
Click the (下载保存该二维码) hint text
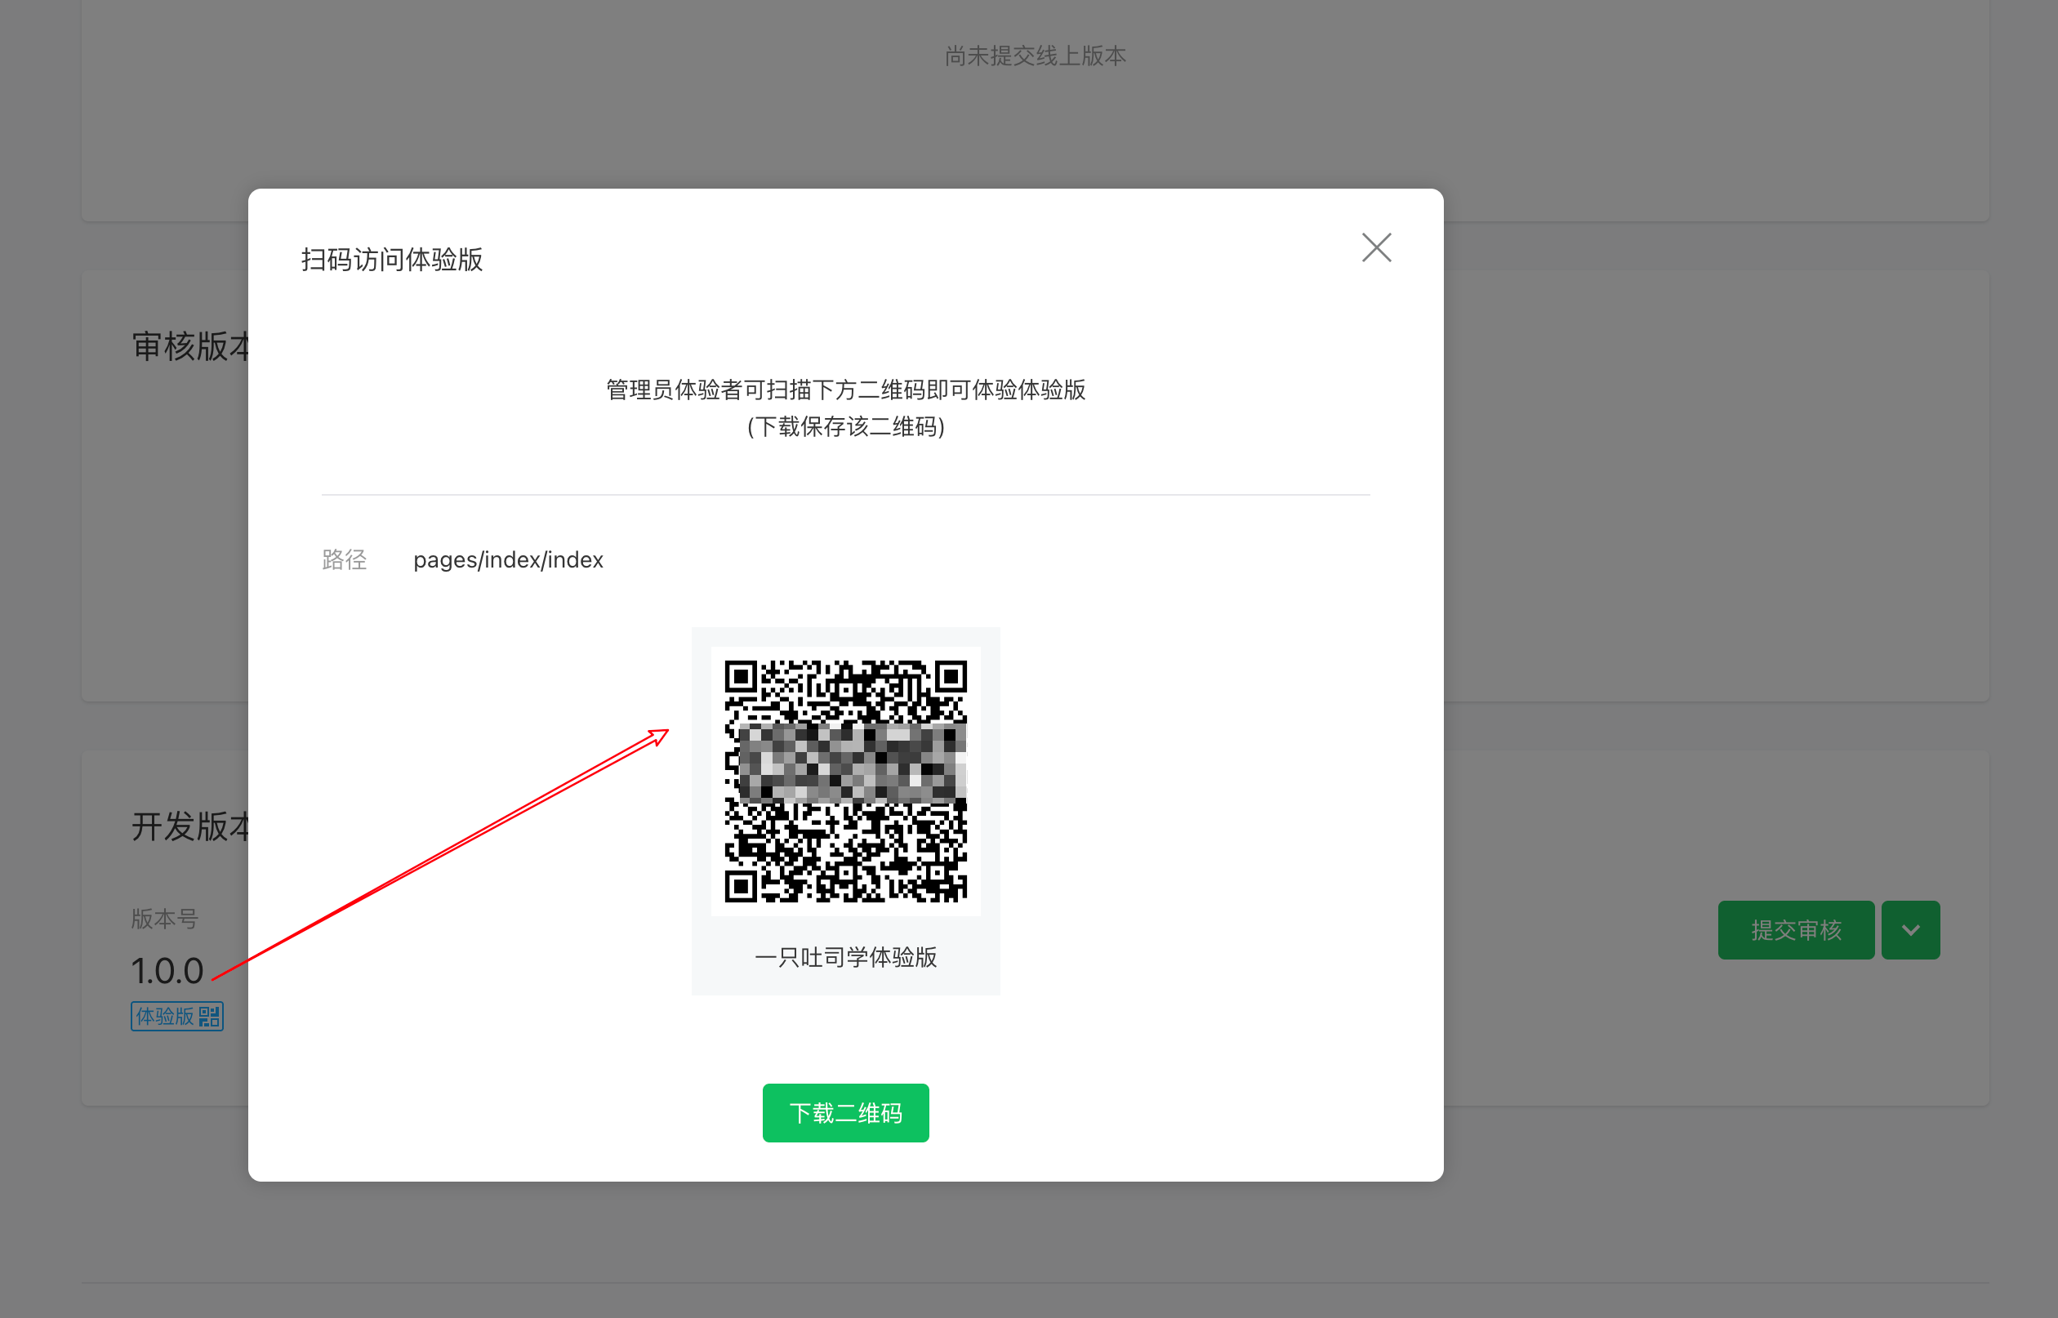845,426
